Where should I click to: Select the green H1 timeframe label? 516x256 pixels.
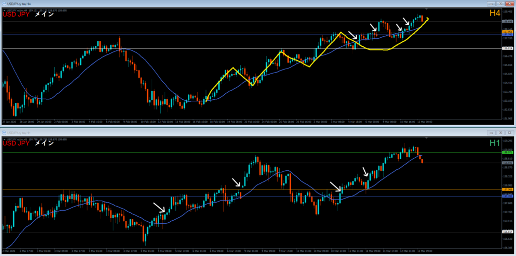point(495,143)
